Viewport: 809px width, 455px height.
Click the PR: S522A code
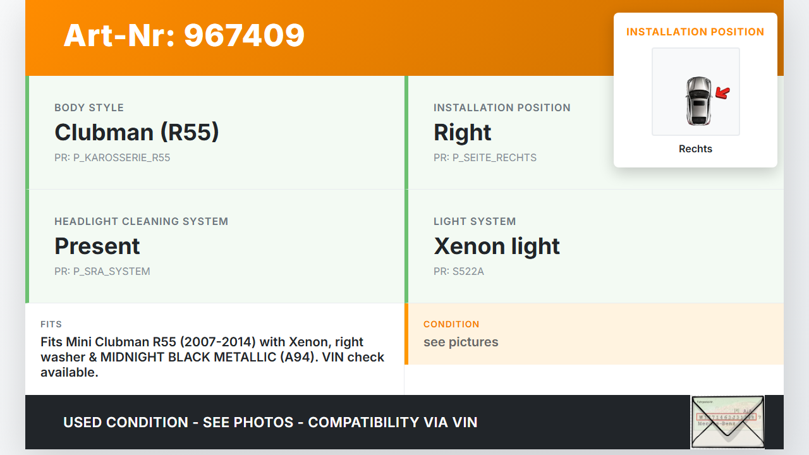(x=458, y=271)
